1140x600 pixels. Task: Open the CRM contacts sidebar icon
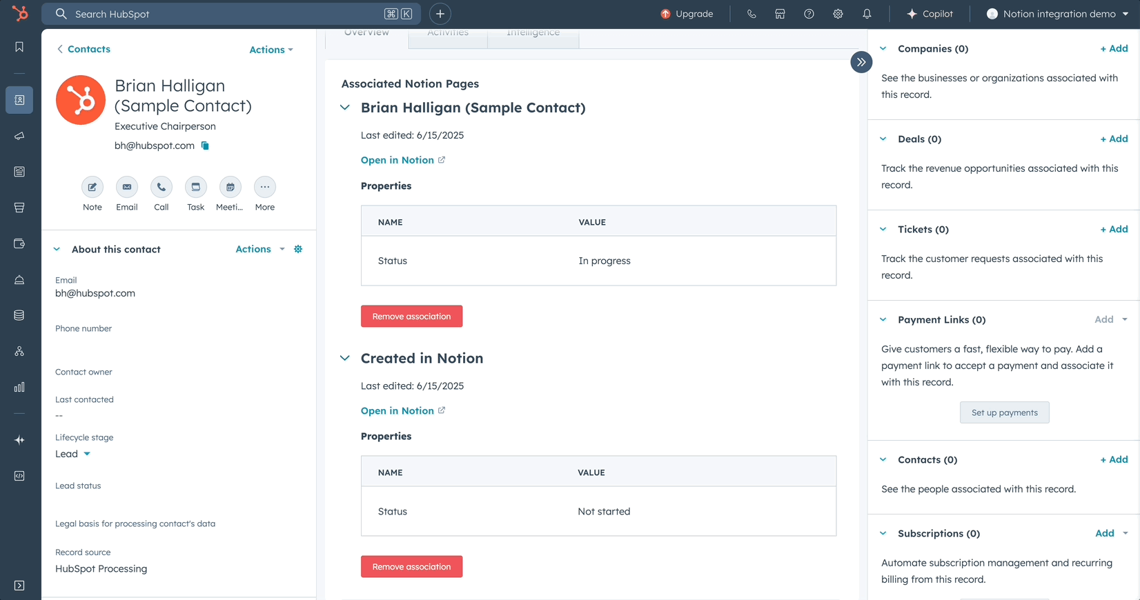pos(19,100)
